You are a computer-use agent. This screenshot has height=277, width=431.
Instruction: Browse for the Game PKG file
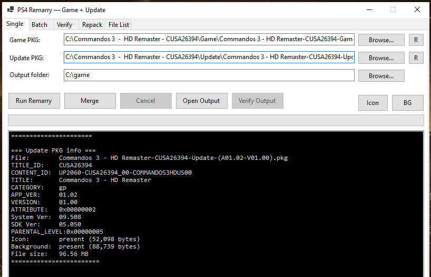pos(381,40)
